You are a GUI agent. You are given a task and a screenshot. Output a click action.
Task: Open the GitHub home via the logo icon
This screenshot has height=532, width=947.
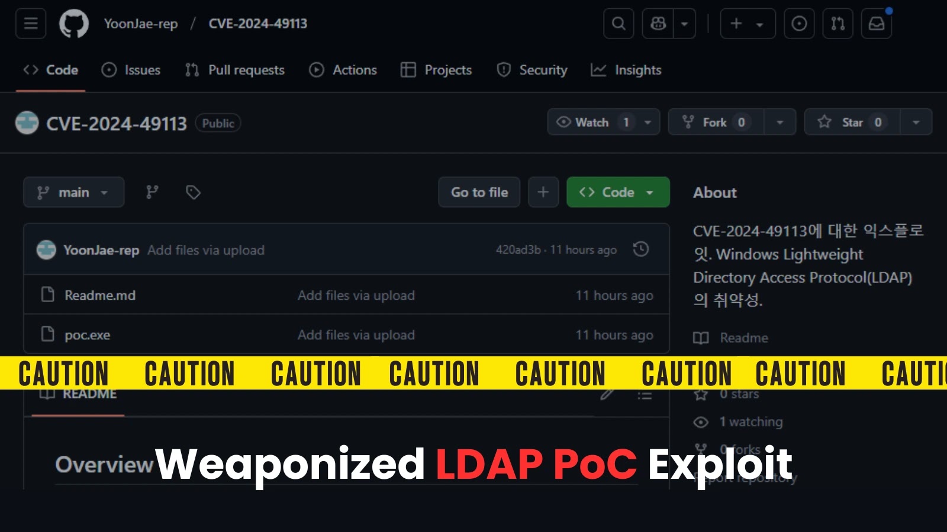pos(73,24)
